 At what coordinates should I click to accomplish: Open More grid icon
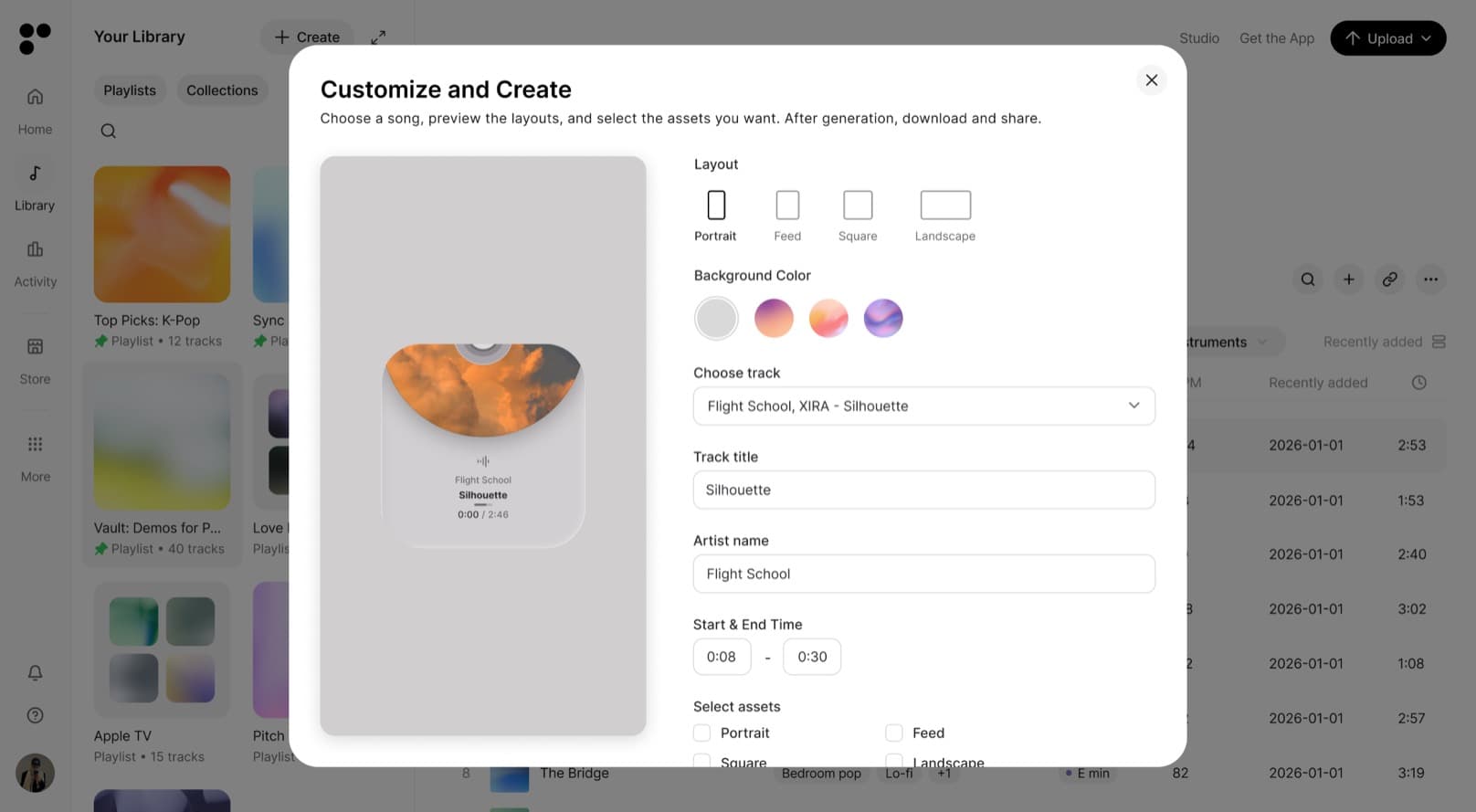[35, 444]
